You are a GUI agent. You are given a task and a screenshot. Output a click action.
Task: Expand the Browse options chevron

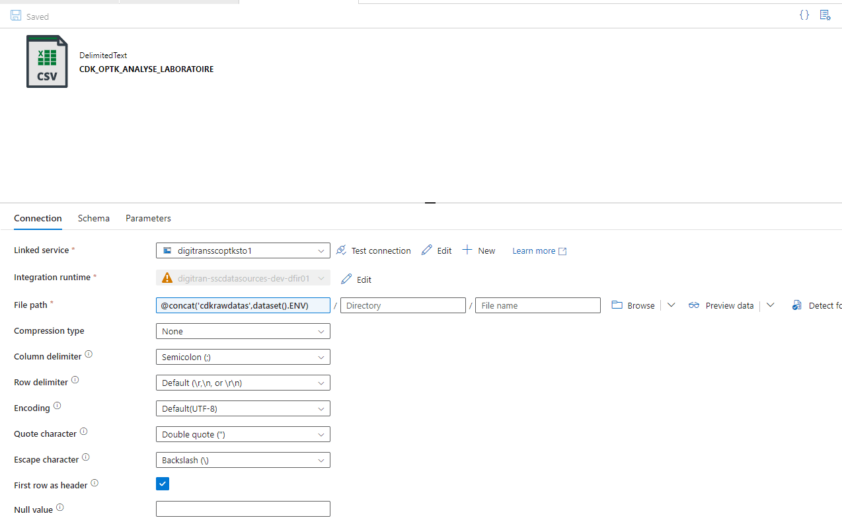click(671, 305)
